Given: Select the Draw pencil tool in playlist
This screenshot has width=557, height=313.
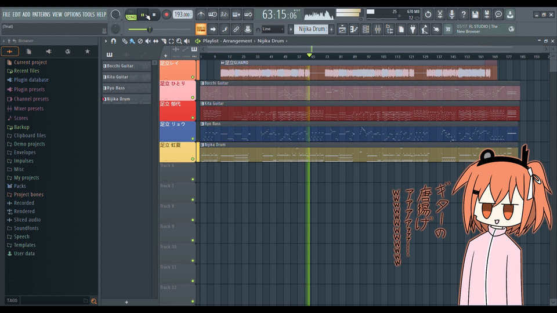Looking at the screenshot, I should pyautogui.click(x=124, y=41).
